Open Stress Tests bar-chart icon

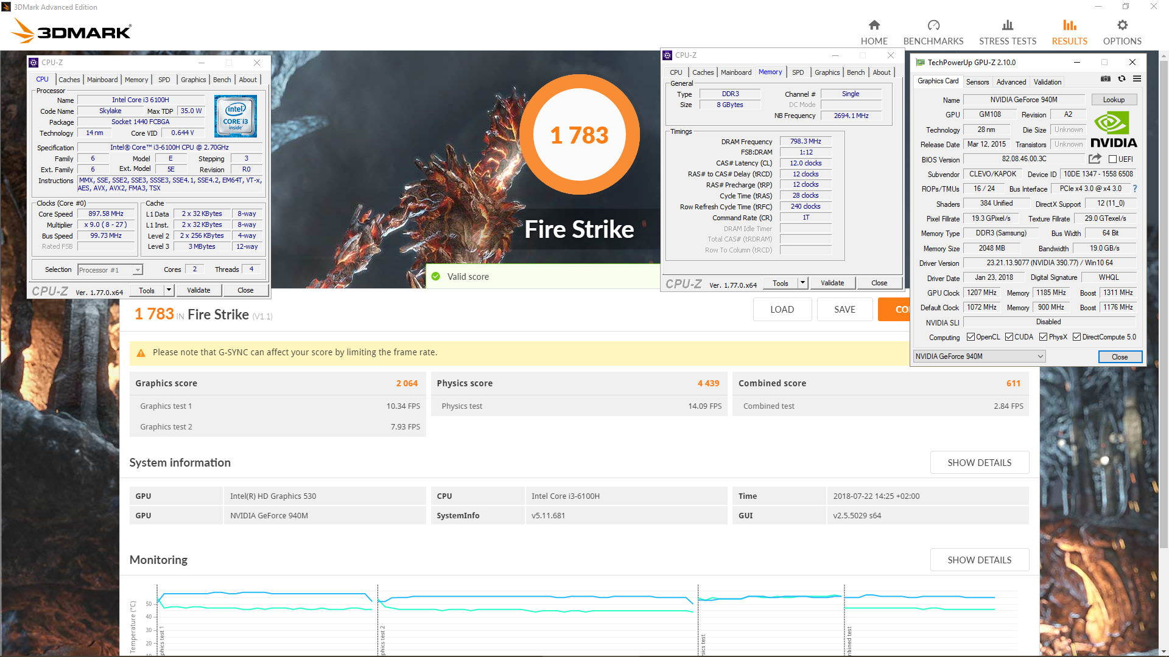click(x=1008, y=25)
